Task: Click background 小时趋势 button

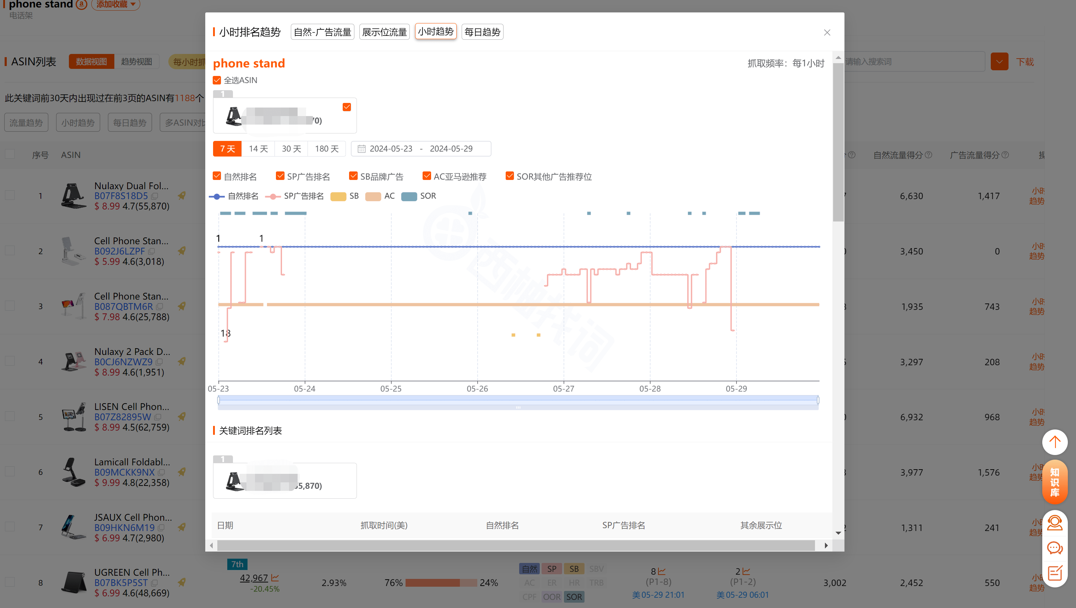Action: click(x=78, y=122)
